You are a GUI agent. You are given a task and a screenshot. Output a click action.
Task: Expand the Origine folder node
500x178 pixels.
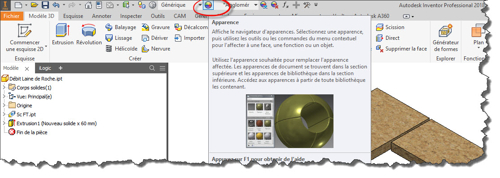pos(4,105)
